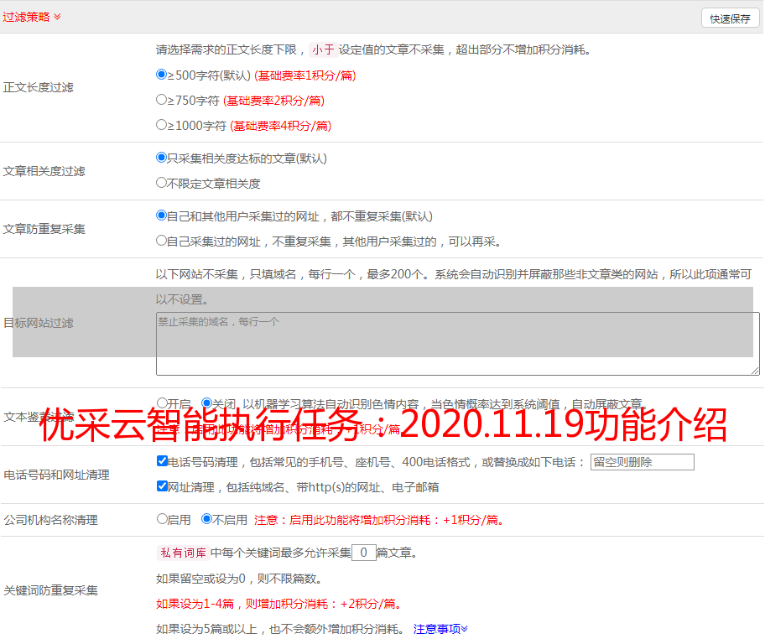Click the 文章防重复采集 label
The image size is (765, 644).
tap(44, 229)
